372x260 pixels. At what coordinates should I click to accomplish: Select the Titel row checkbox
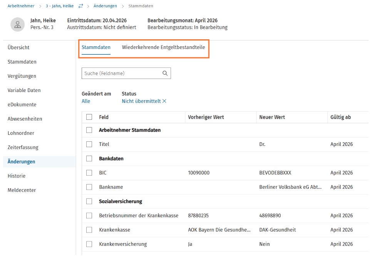pos(89,144)
